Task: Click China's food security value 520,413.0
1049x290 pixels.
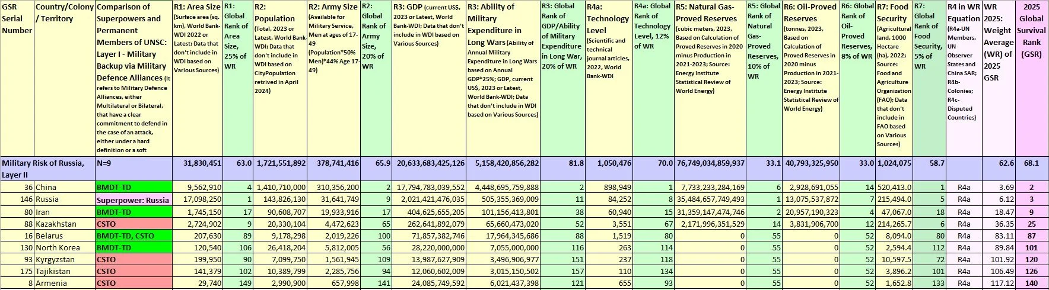Action: tap(894, 188)
